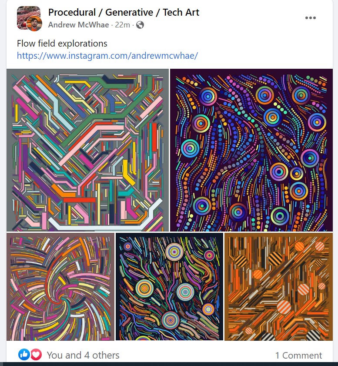Open the gray angular colorful bars artwork

click(87, 150)
